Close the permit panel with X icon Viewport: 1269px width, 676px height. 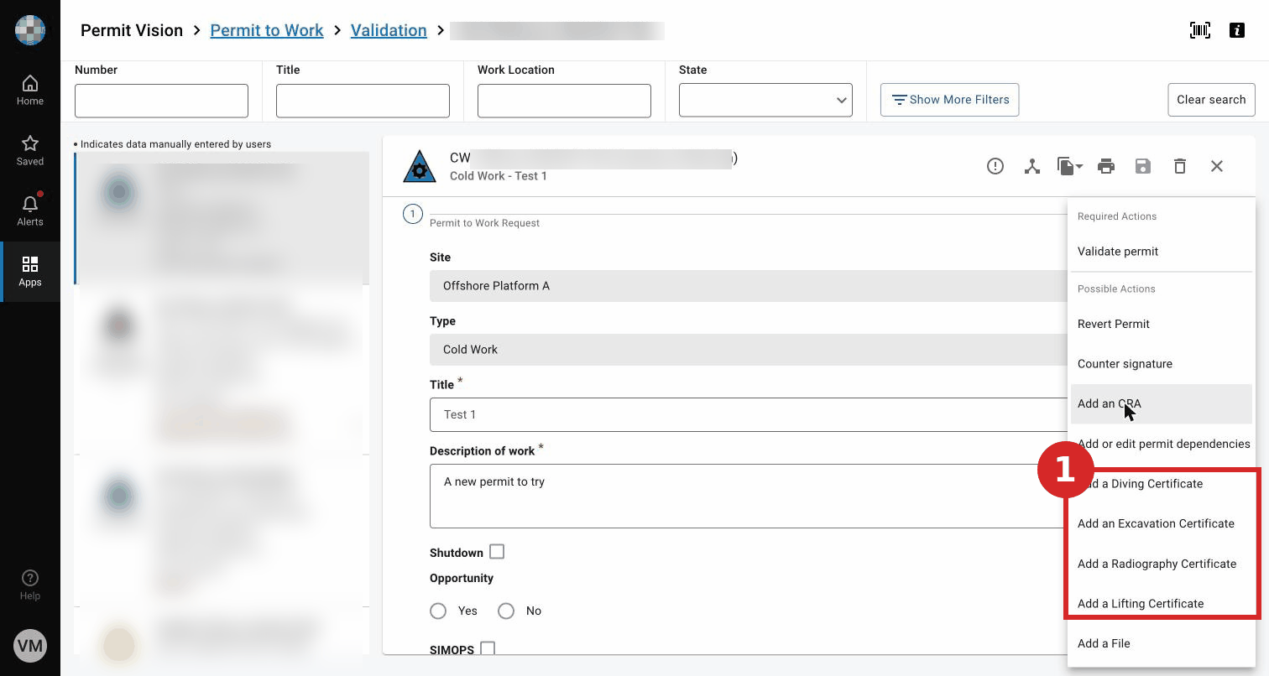1217,166
